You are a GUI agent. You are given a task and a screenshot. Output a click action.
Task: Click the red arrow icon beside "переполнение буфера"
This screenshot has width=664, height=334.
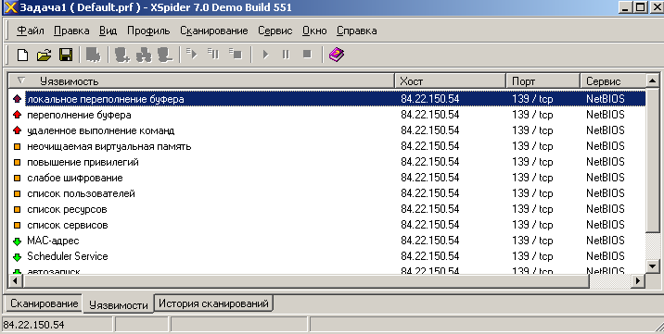click(x=17, y=115)
